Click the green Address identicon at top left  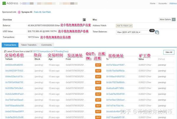tap(4, 3)
